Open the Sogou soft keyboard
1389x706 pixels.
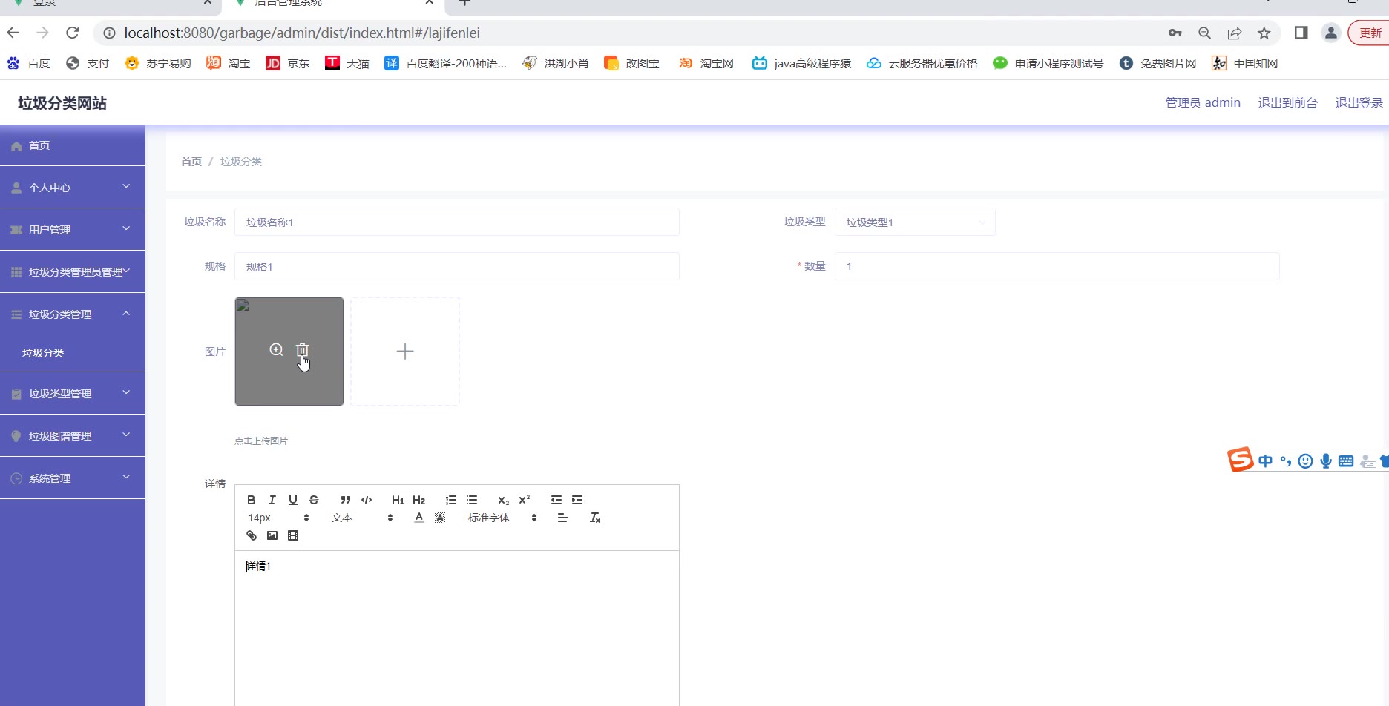click(1346, 461)
